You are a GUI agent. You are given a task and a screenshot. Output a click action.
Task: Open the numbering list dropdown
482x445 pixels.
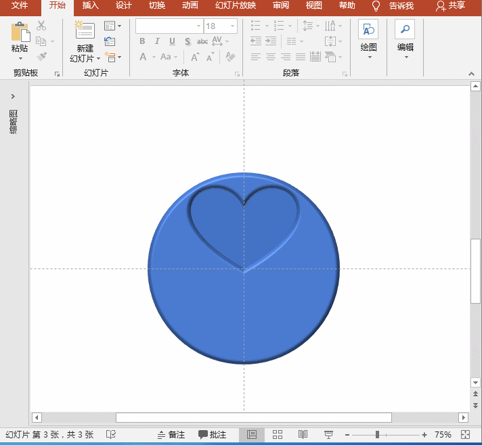coord(290,26)
